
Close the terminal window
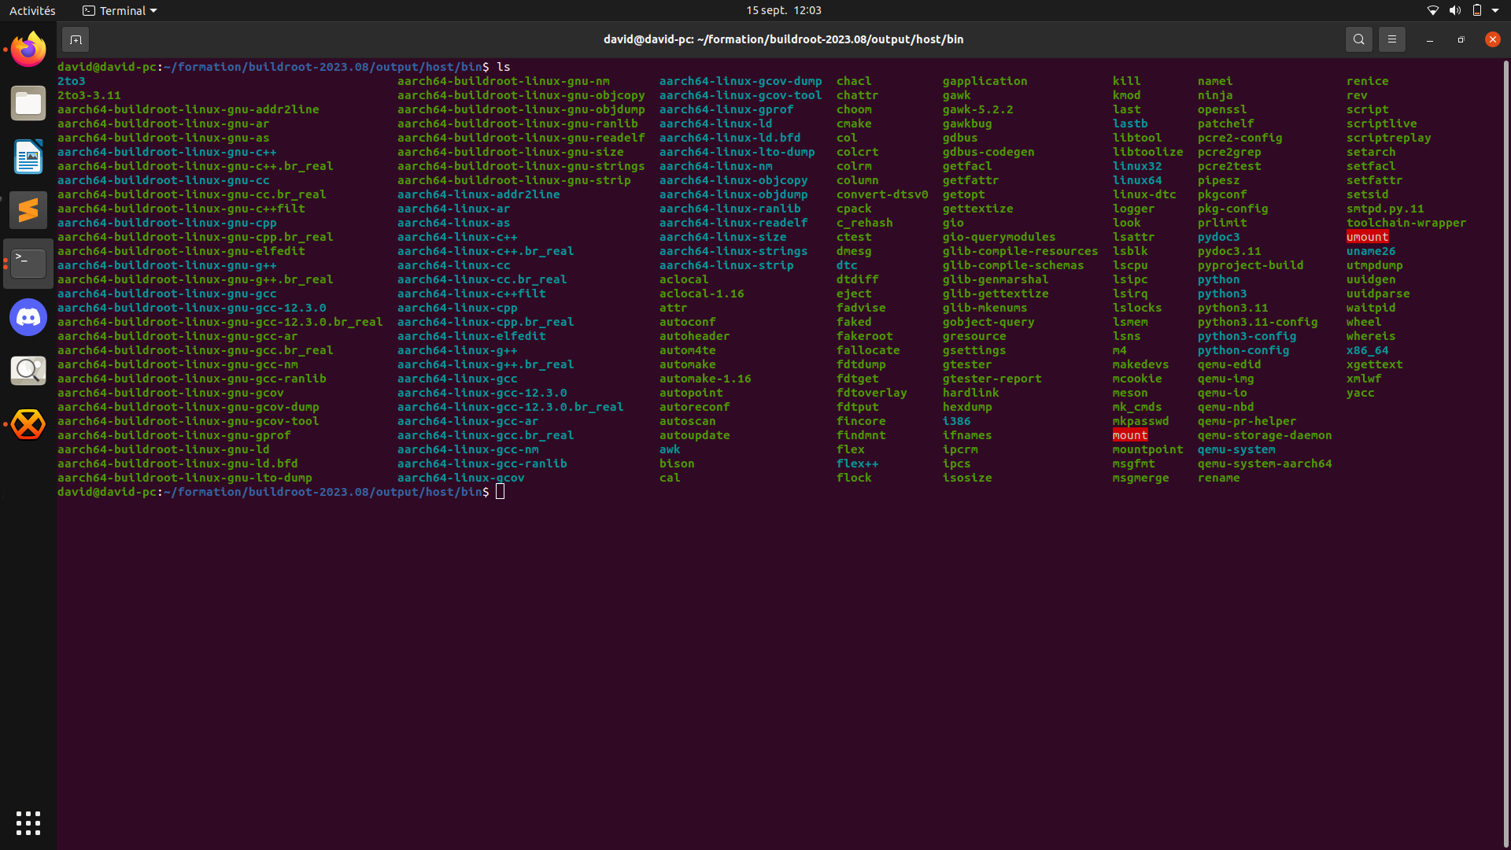(x=1492, y=39)
